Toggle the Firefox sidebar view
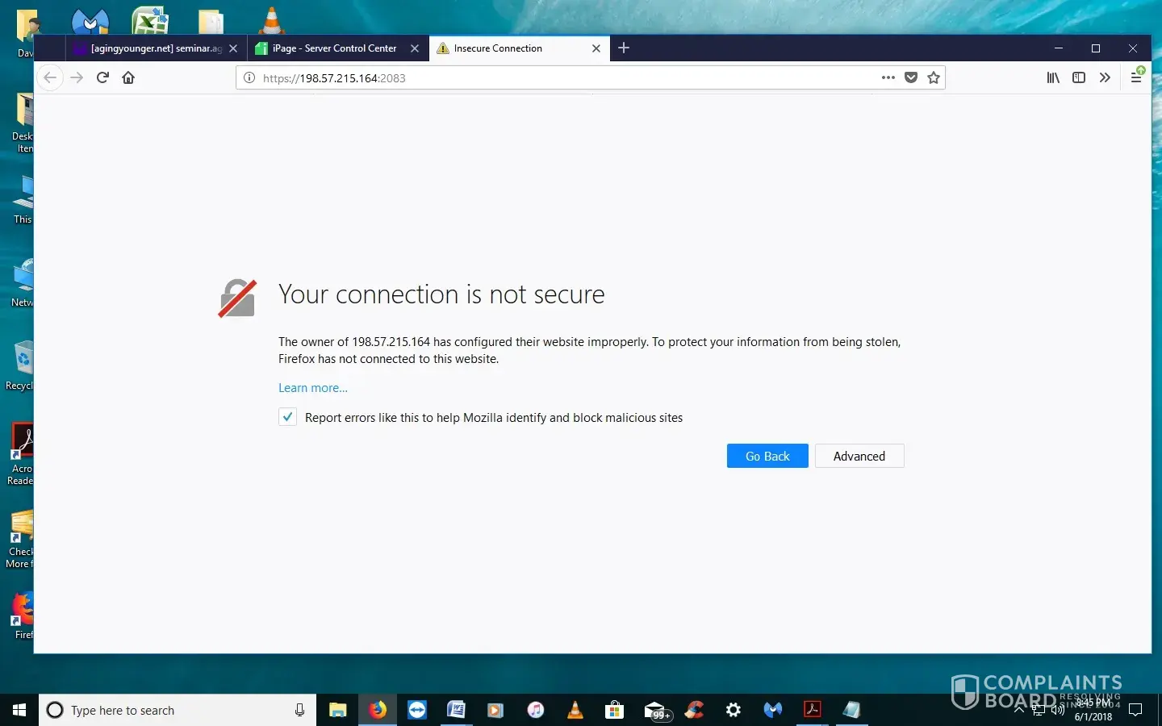 [1079, 78]
